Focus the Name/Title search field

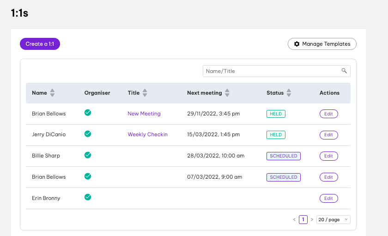pyautogui.click(x=276, y=71)
